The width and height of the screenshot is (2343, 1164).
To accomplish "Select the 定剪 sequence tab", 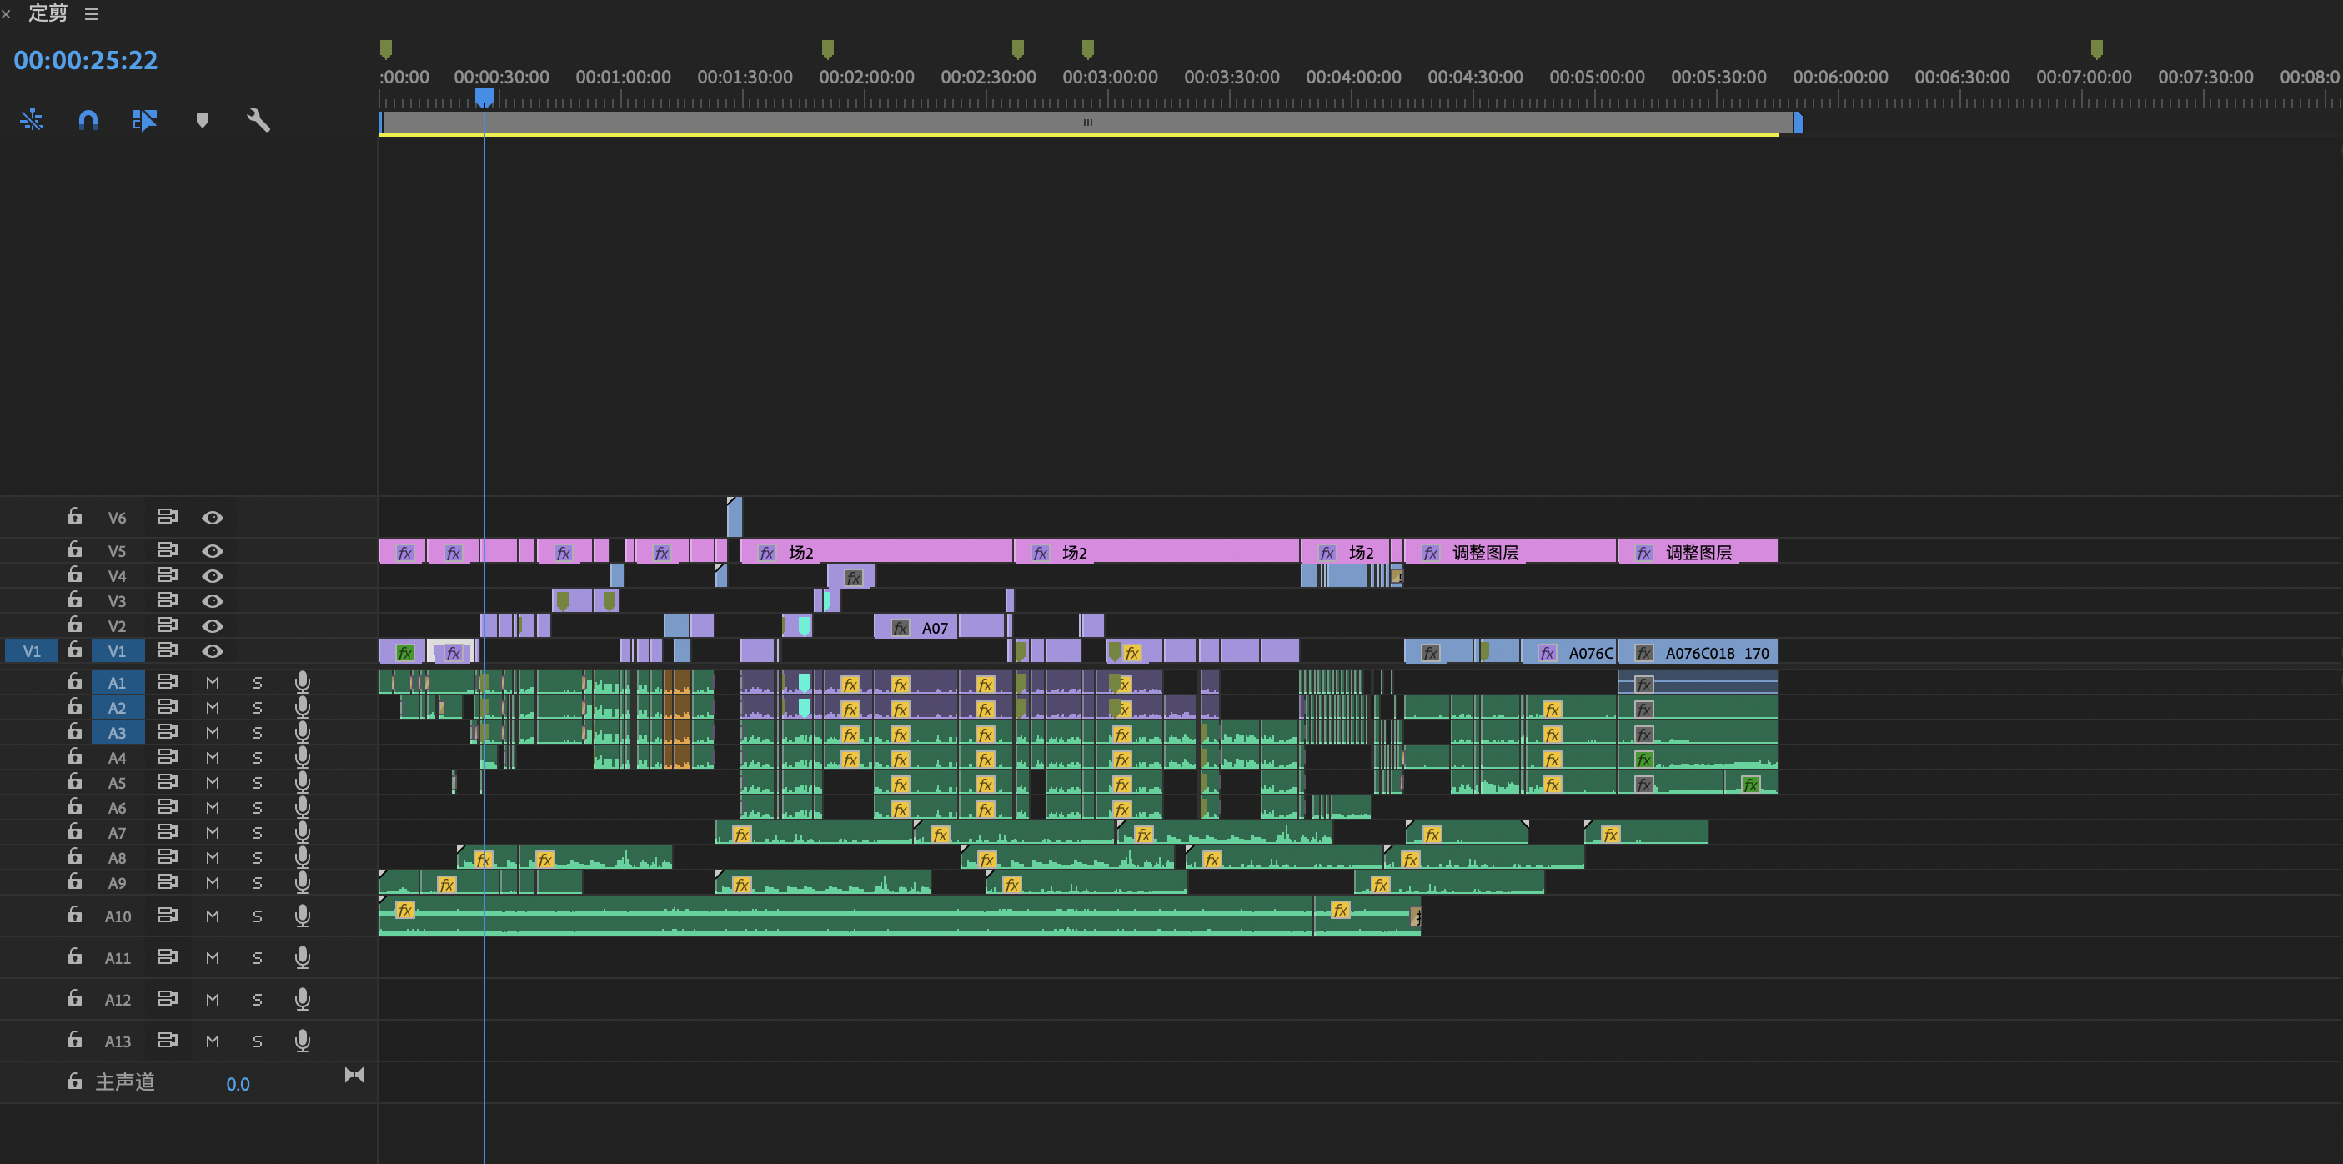I will pos(48,13).
